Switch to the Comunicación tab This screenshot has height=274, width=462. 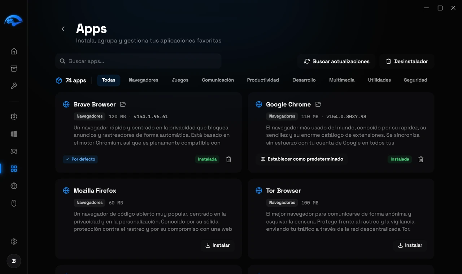coord(218,80)
